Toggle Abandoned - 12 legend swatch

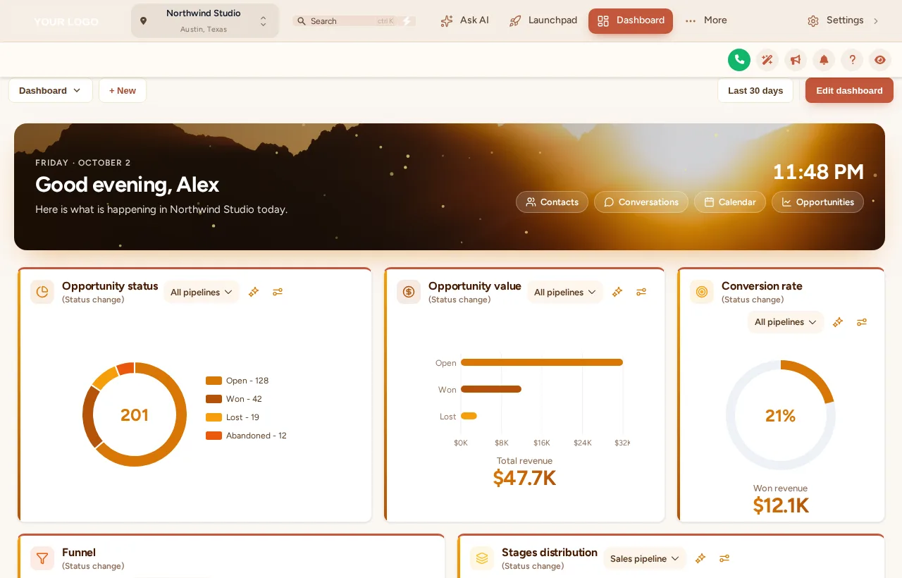click(214, 436)
